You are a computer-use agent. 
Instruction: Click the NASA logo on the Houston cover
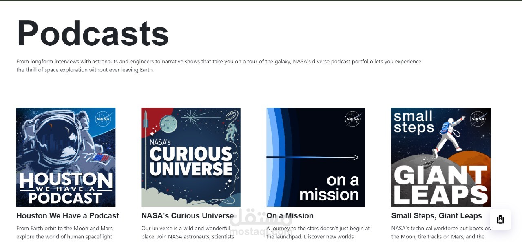[x=103, y=119]
